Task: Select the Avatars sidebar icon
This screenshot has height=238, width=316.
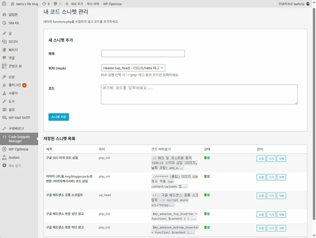Action: (x=4, y=157)
